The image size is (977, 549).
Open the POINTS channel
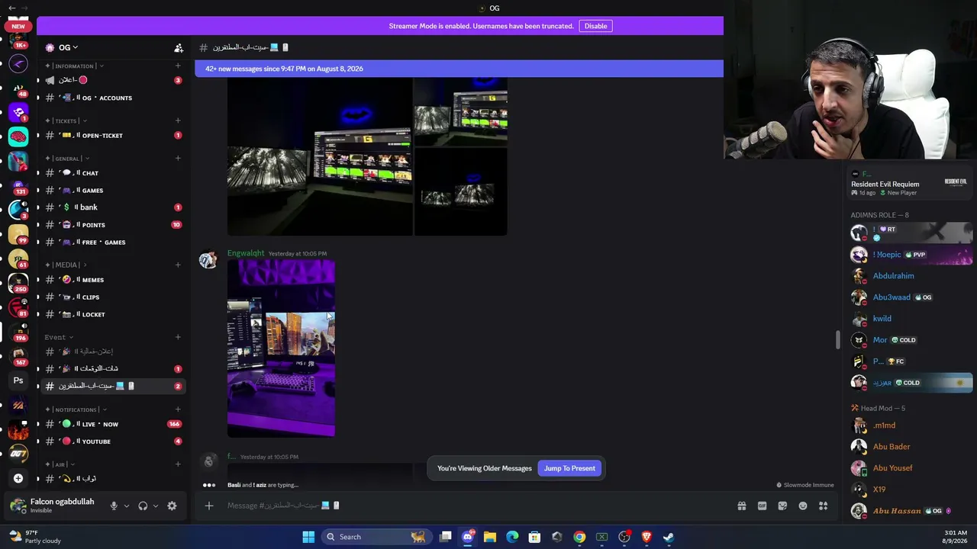click(x=113, y=225)
